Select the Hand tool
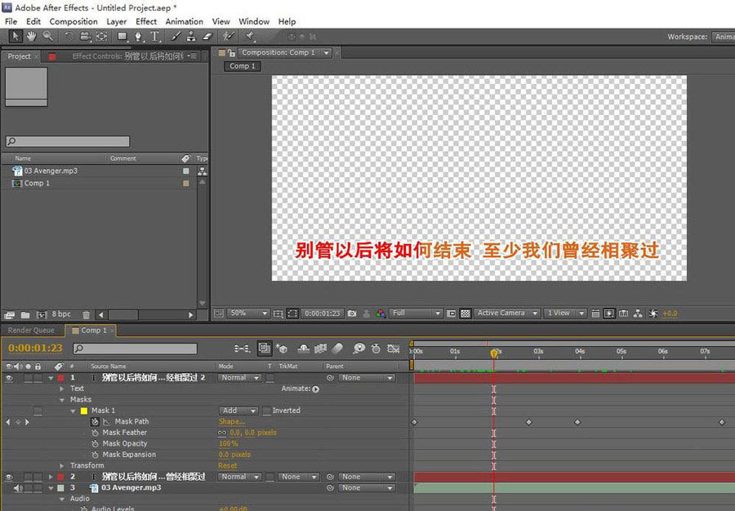735x511 pixels. pyautogui.click(x=30, y=36)
